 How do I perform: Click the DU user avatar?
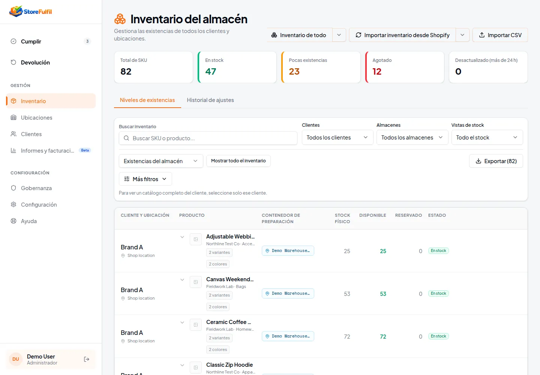point(16,359)
